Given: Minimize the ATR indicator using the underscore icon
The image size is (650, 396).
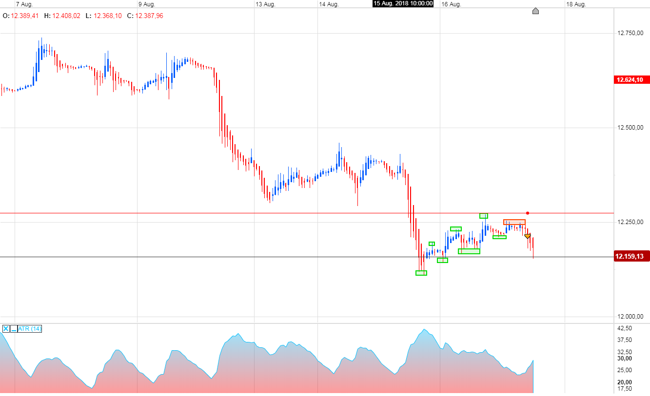Looking at the screenshot, I should click(14, 329).
